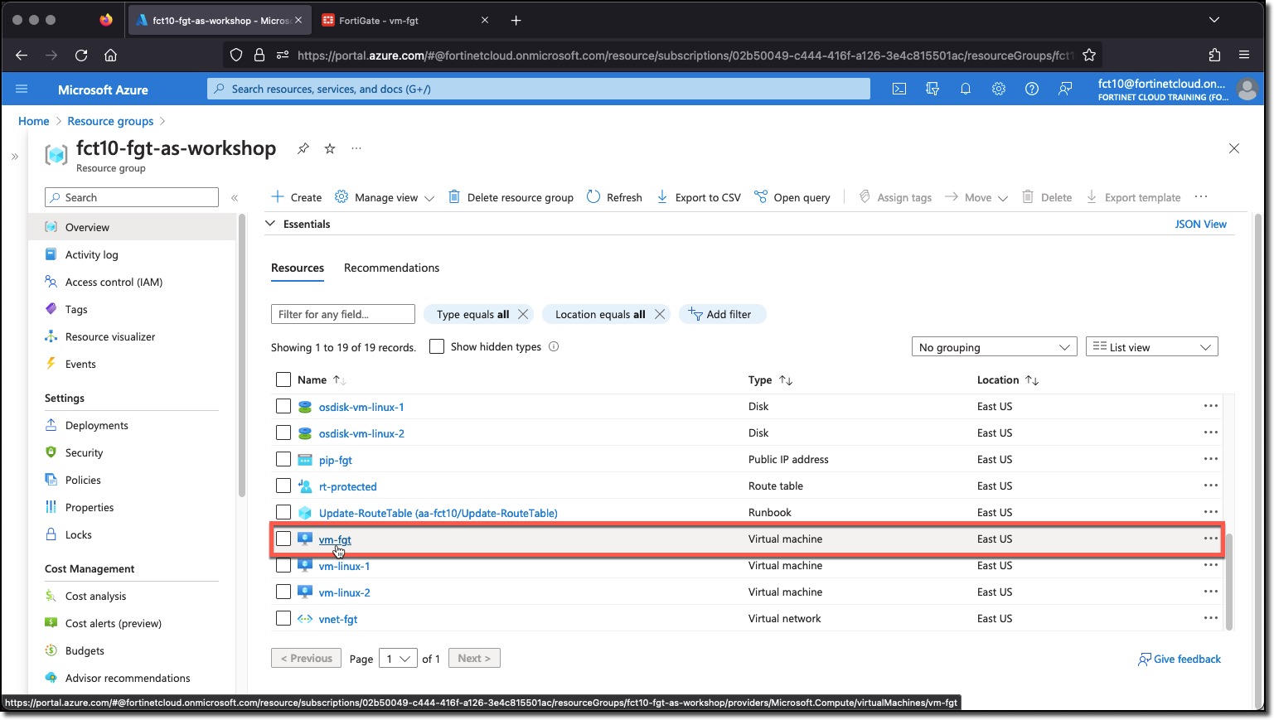Click the Create button
The height and width of the screenshot is (720, 1274).
[297, 197]
